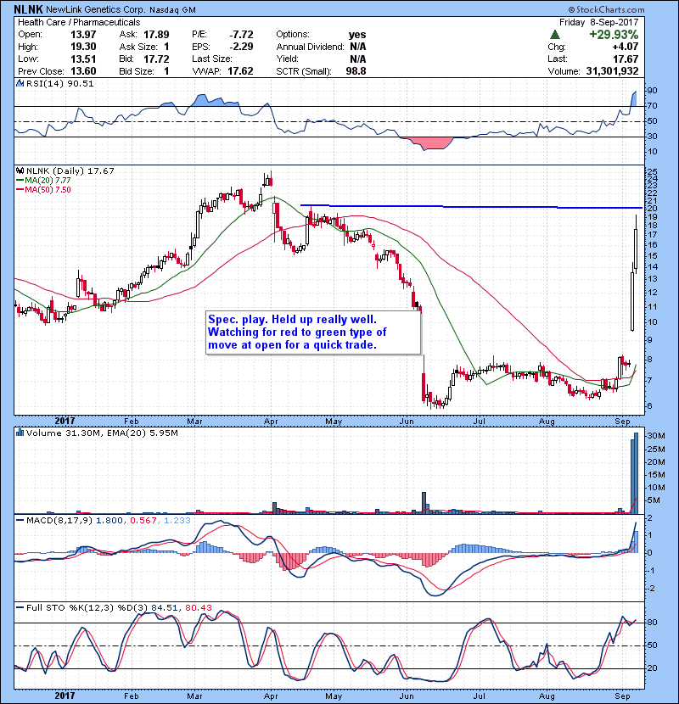
Task: Click the date Friday 8-Sep-2017
Action: tap(598, 22)
